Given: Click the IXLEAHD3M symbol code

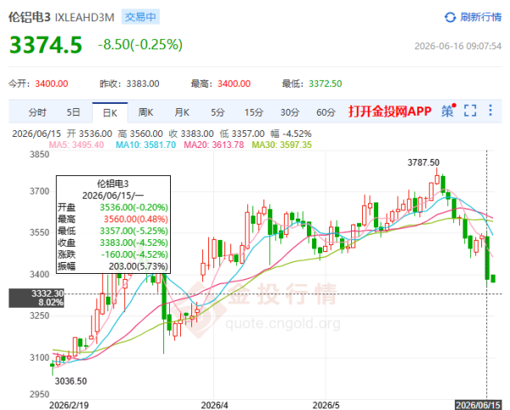Looking at the screenshot, I should (x=84, y=17).
